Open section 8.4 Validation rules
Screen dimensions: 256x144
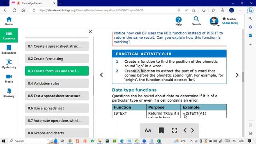point(57,84)
